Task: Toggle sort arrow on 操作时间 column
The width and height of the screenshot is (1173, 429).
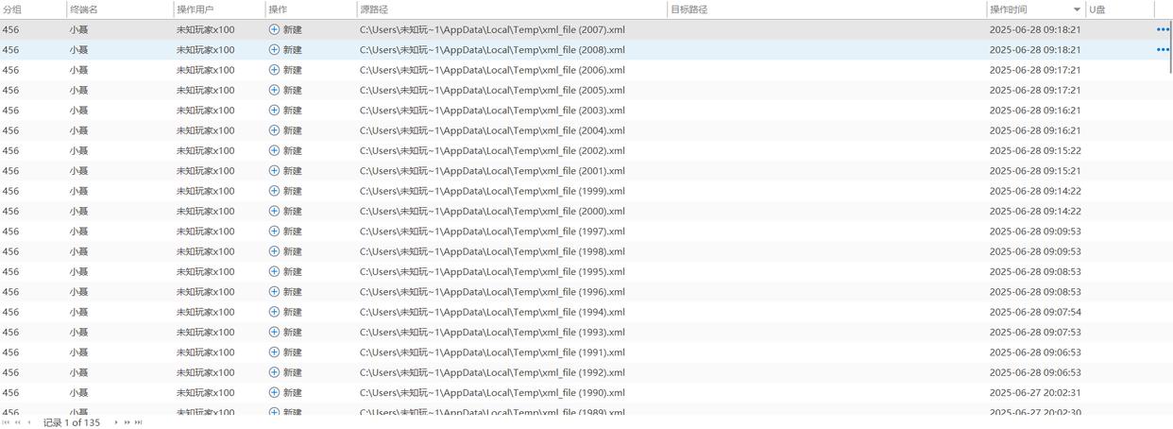Action: pos(1077,9)
